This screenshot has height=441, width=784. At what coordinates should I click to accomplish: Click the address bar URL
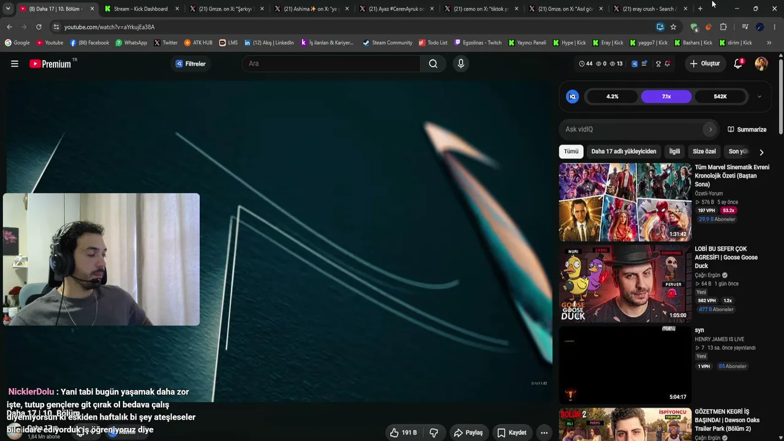(110, 27)
